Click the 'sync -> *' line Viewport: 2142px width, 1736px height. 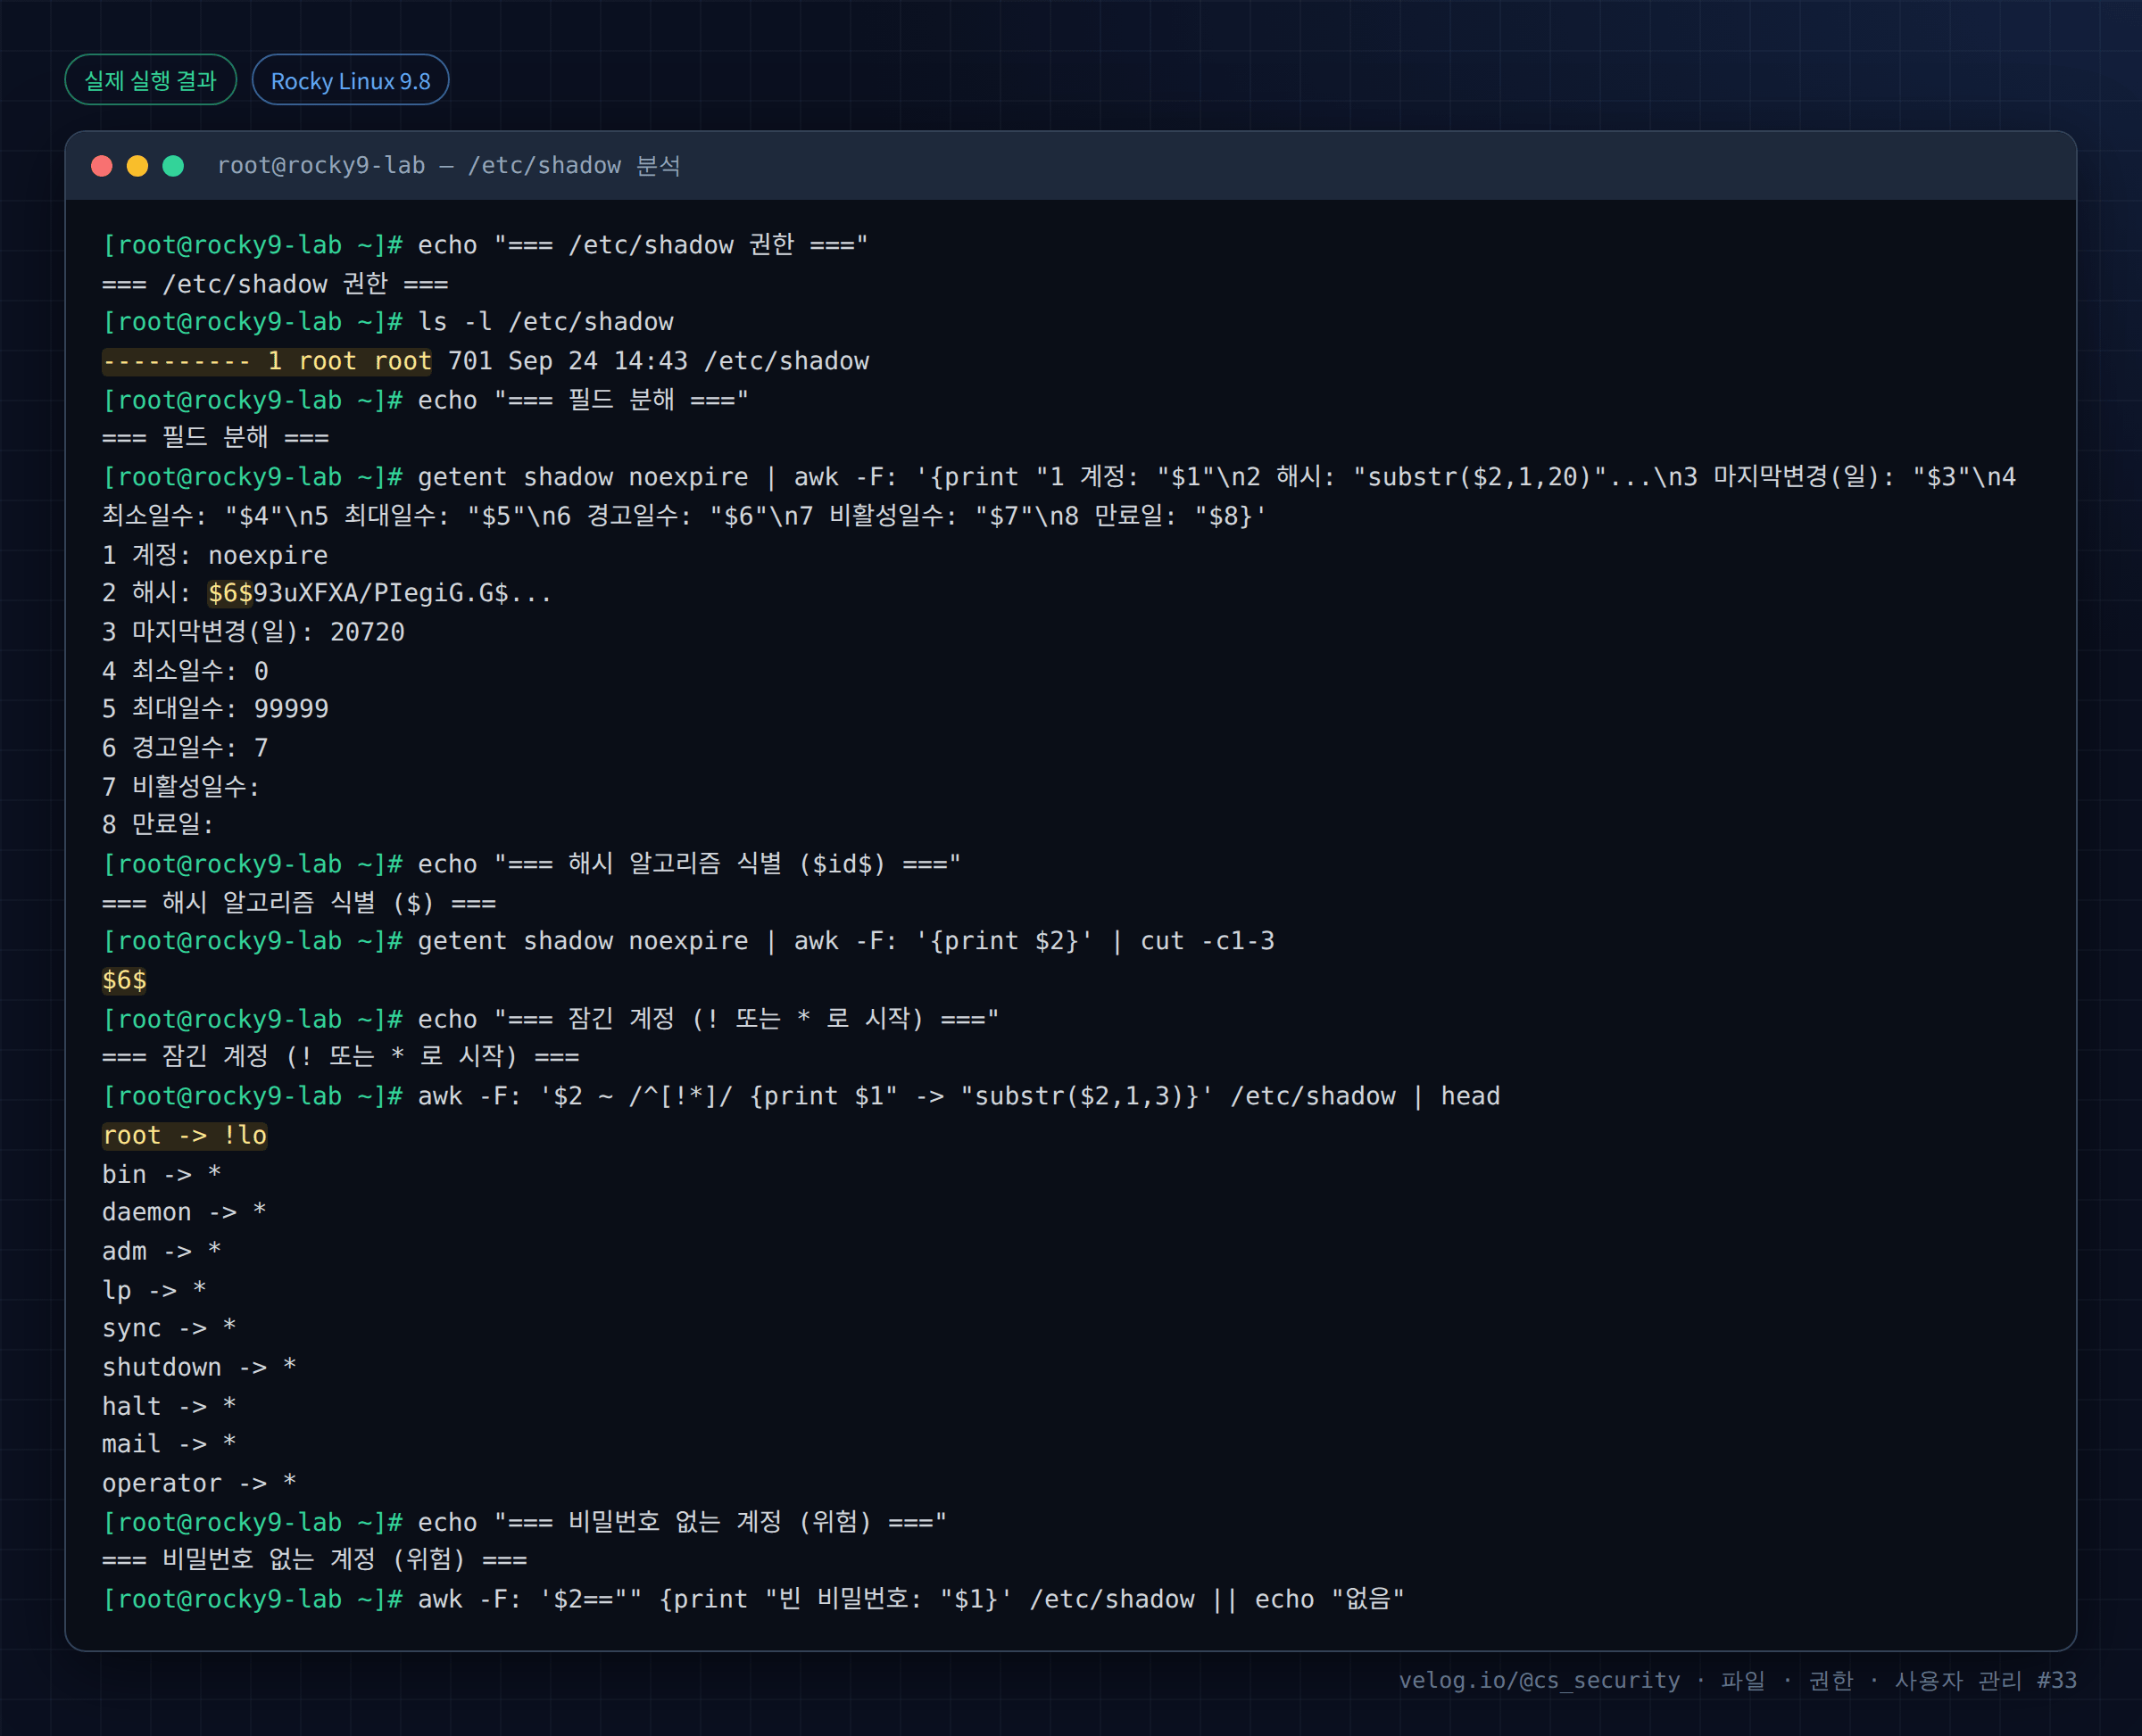[169, 1328]
